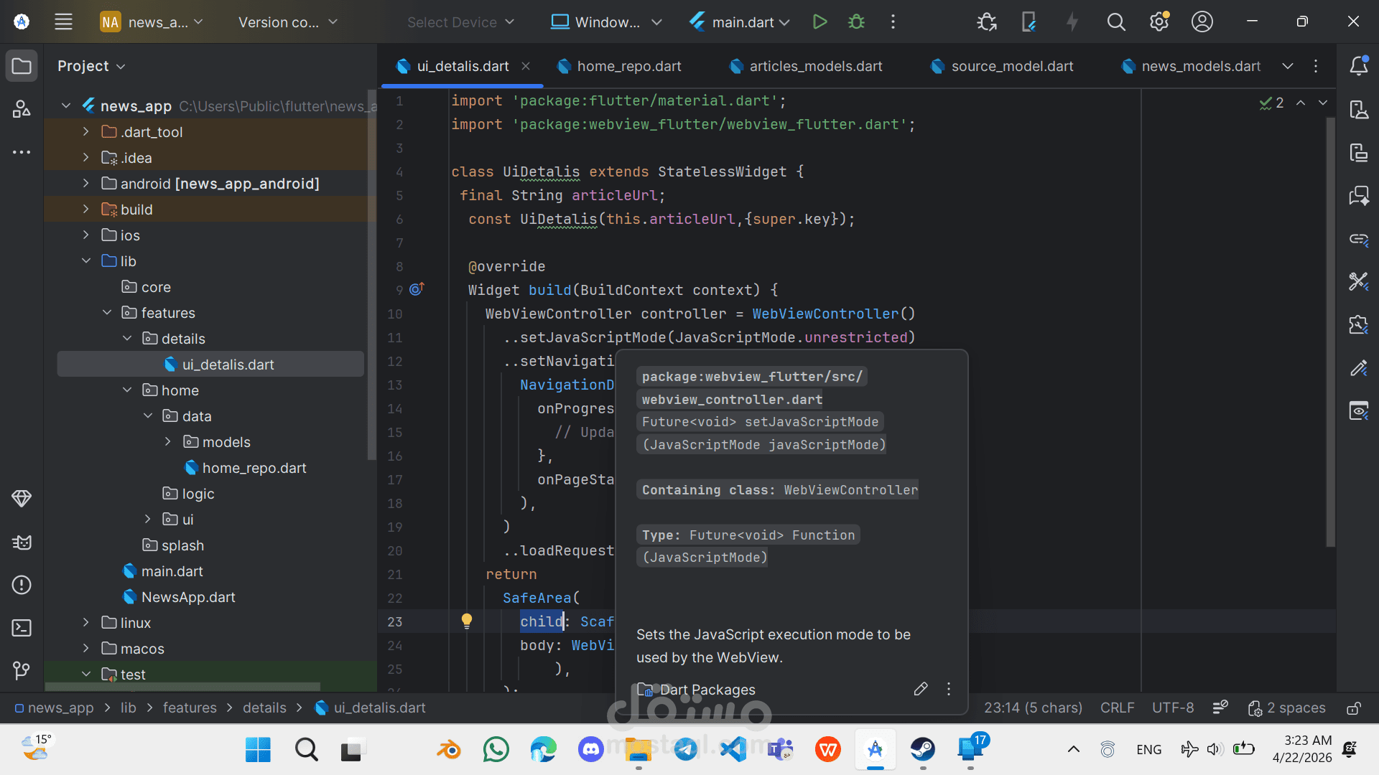Click the features breadcrumb in the navigation bar
Image resolution: width=1379 pixels, height=775 pixels.
pos(190,708)
